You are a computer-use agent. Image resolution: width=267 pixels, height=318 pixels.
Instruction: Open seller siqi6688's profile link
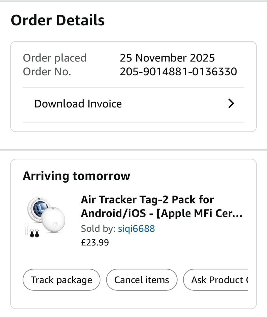pyautogui.click(x=136, y=228)
